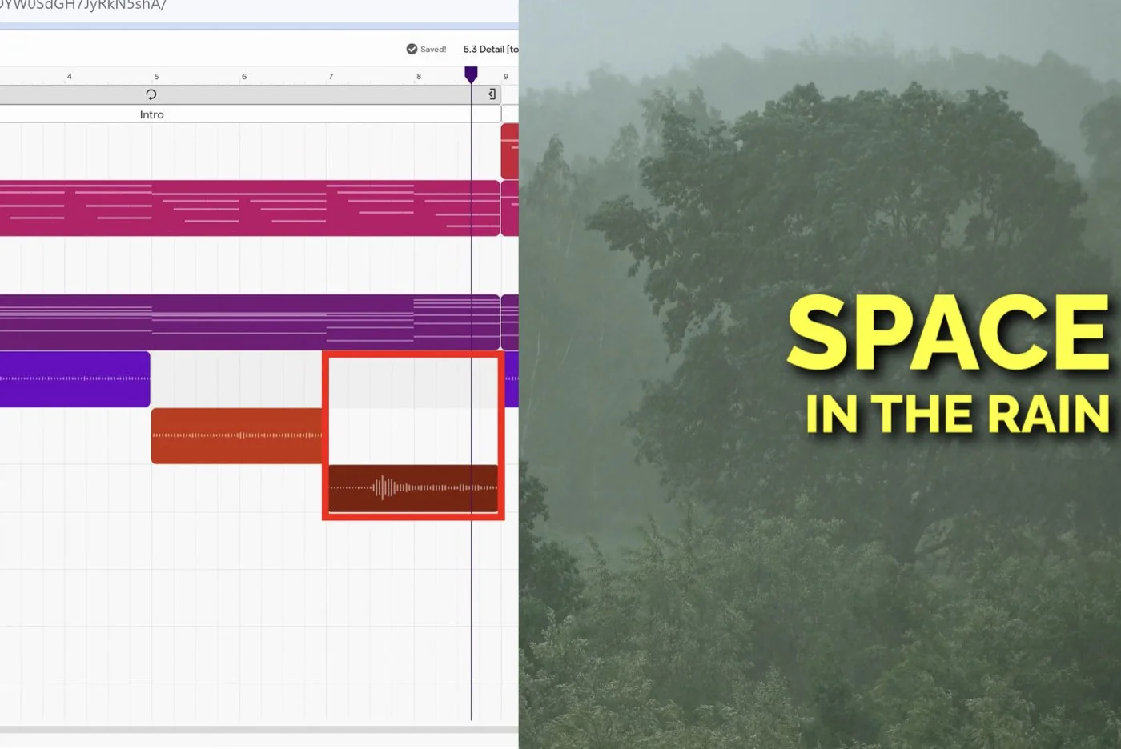
Task: Select the pink MIDI region
Action: [250, 208]
